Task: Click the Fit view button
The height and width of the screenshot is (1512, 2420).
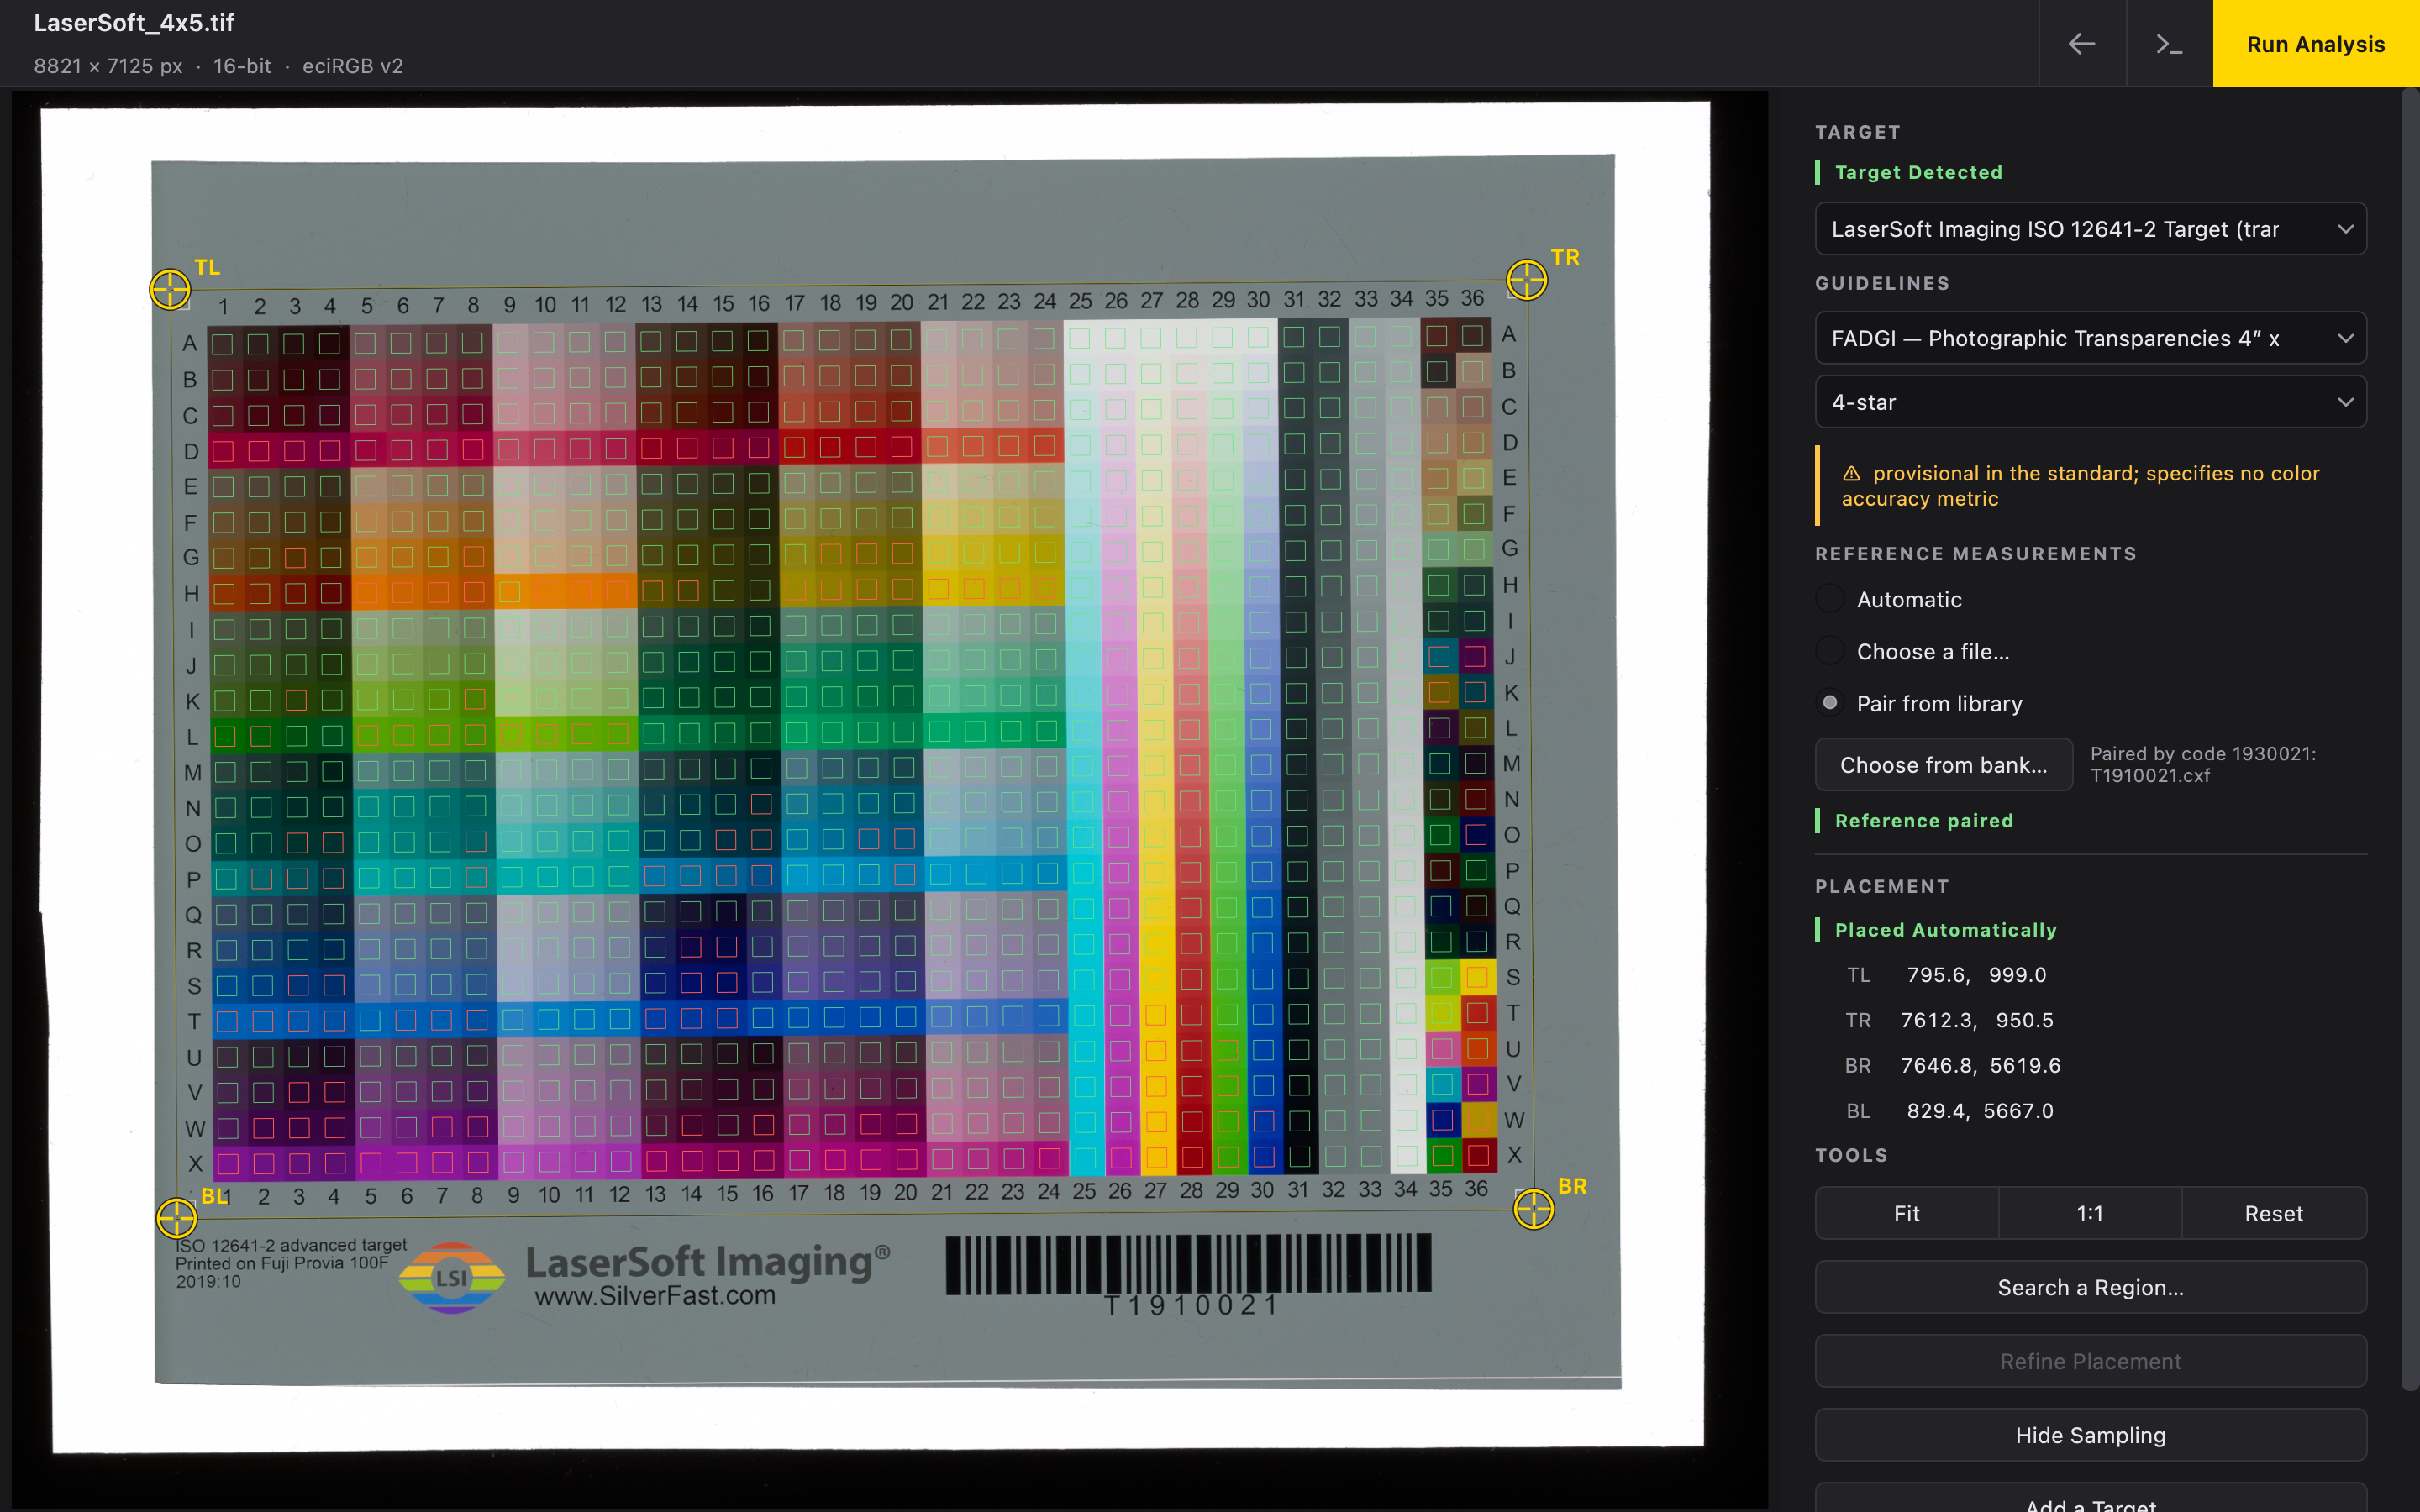Action: click(1906, 1213)
